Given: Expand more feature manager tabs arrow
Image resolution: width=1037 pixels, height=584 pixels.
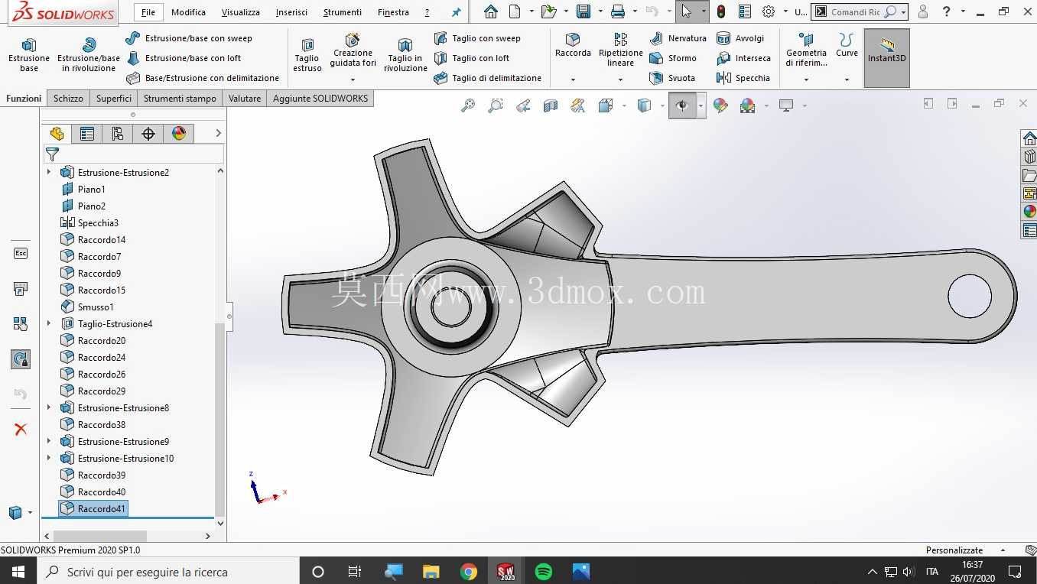Looking at the screenshot, I should coord(218,133).
